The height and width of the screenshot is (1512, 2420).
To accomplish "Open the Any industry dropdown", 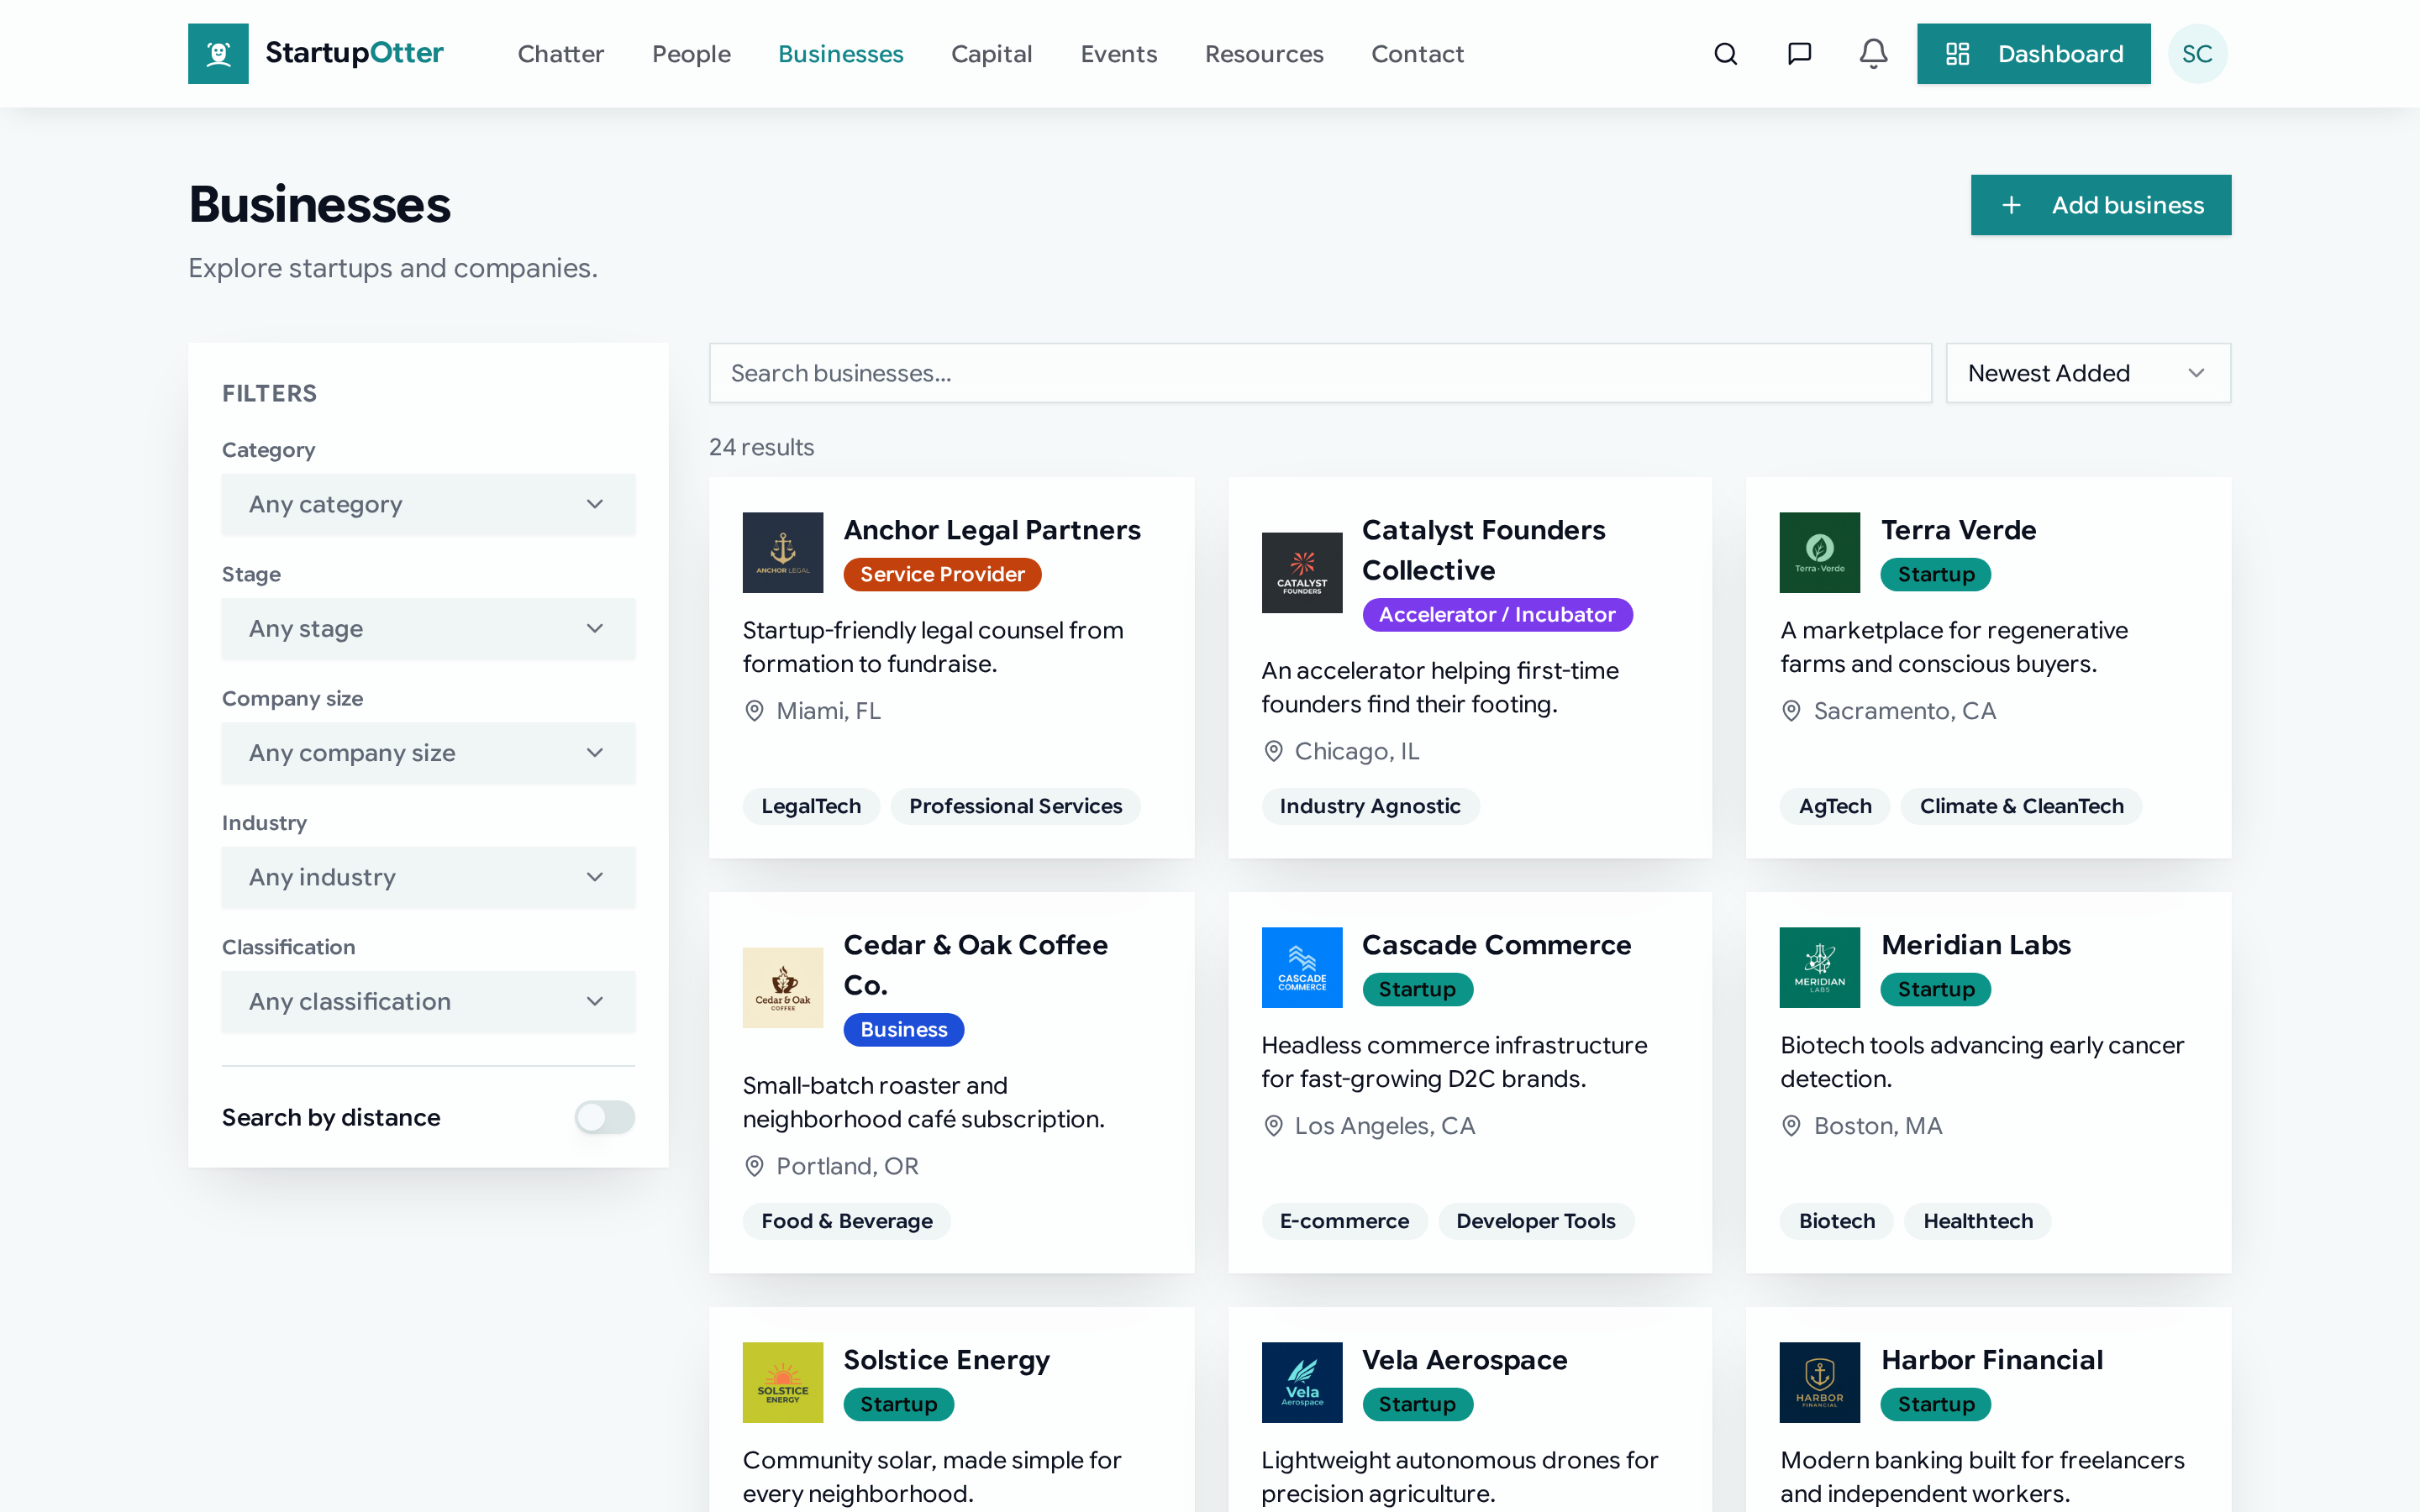I will tap(428, 877).
